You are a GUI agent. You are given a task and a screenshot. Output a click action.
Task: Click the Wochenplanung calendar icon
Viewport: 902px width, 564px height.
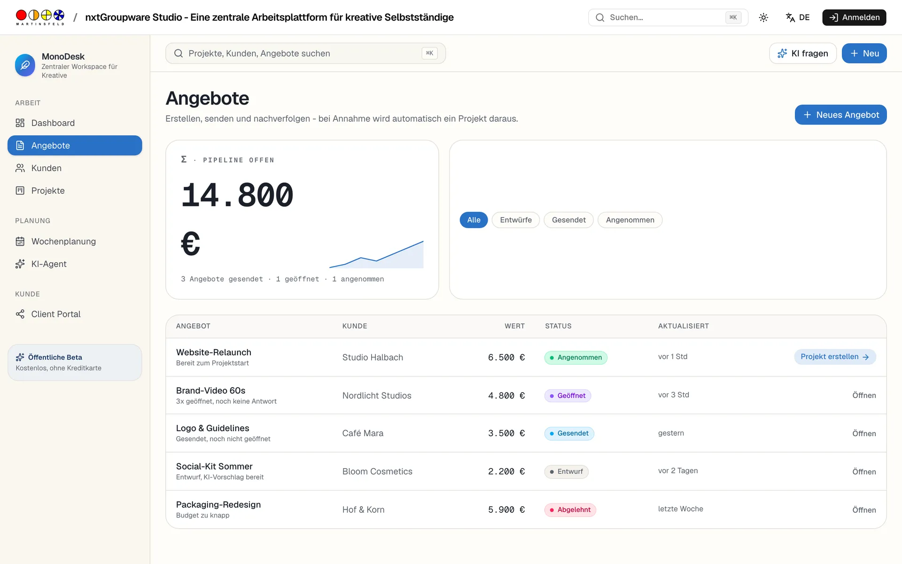coord(20,241)
